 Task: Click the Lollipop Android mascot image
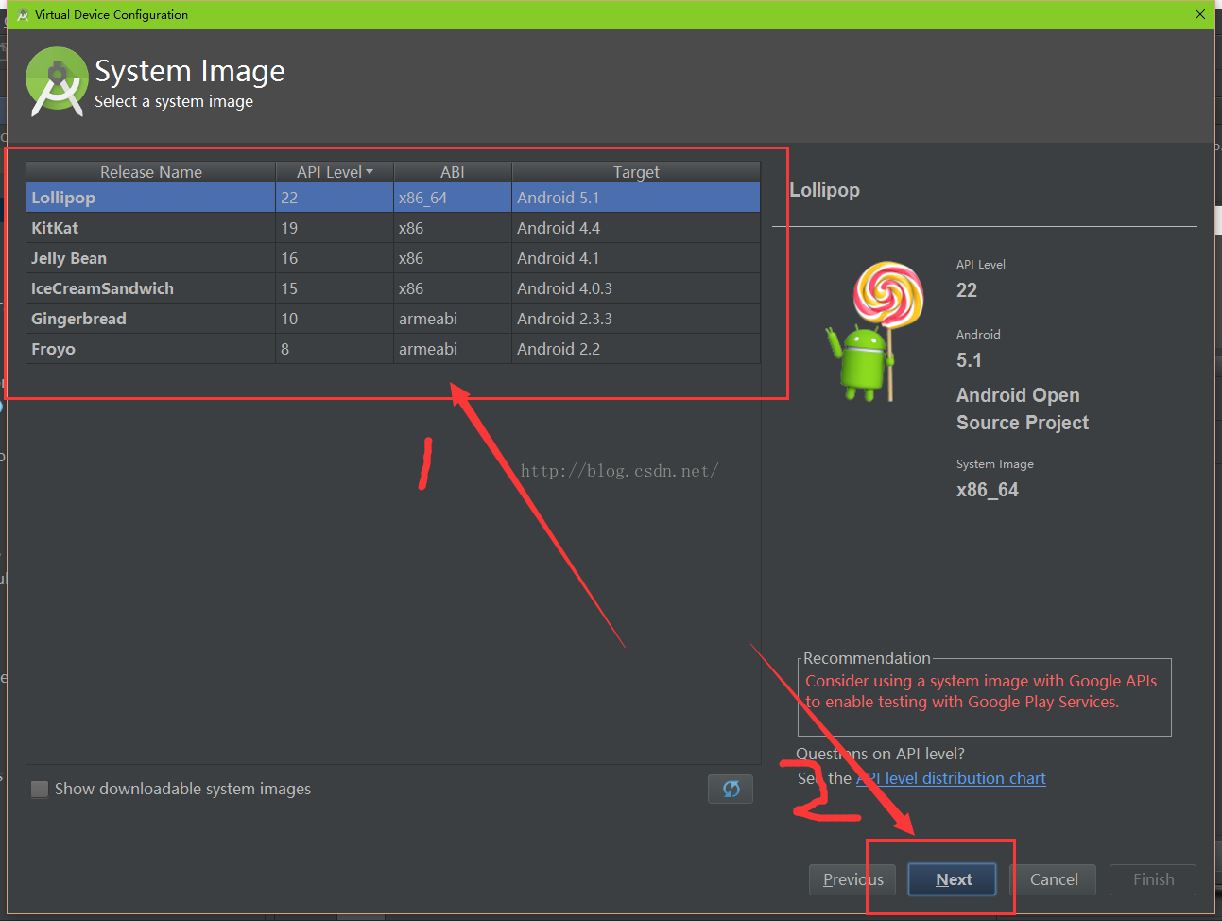(875, 332)
